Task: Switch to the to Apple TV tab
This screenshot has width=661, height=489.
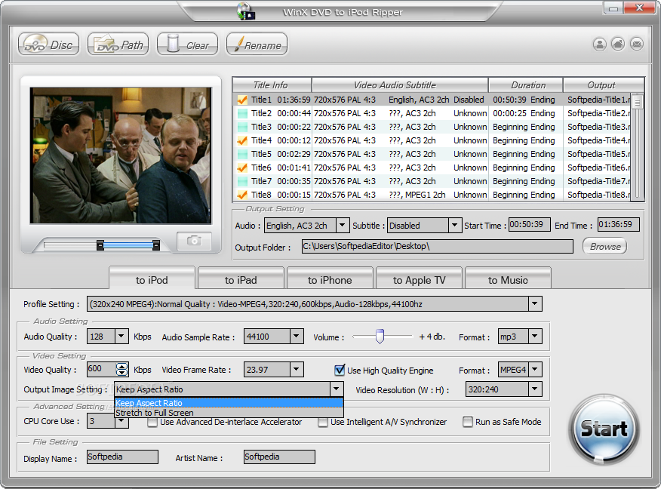Action: (x=419, y=280)
